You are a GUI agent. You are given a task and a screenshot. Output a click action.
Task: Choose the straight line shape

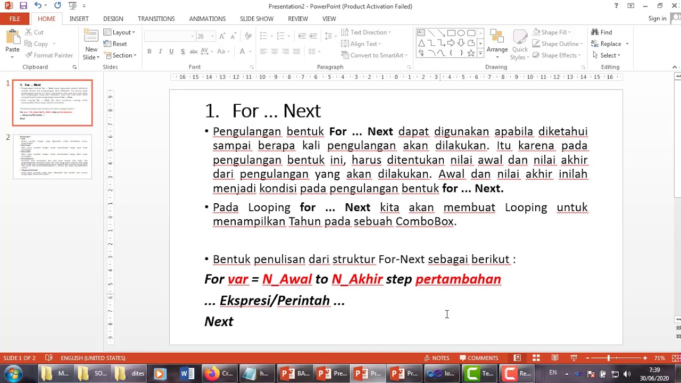(431, 33)
